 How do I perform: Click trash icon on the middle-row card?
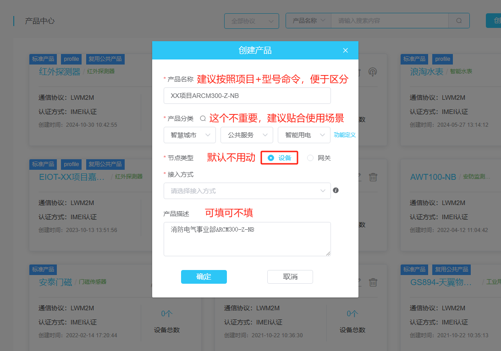click(x=373, y=177)
